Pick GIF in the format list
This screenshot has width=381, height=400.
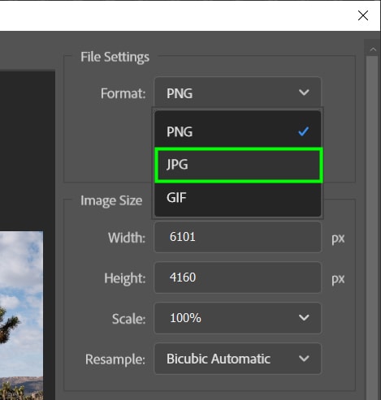(237, 197)
